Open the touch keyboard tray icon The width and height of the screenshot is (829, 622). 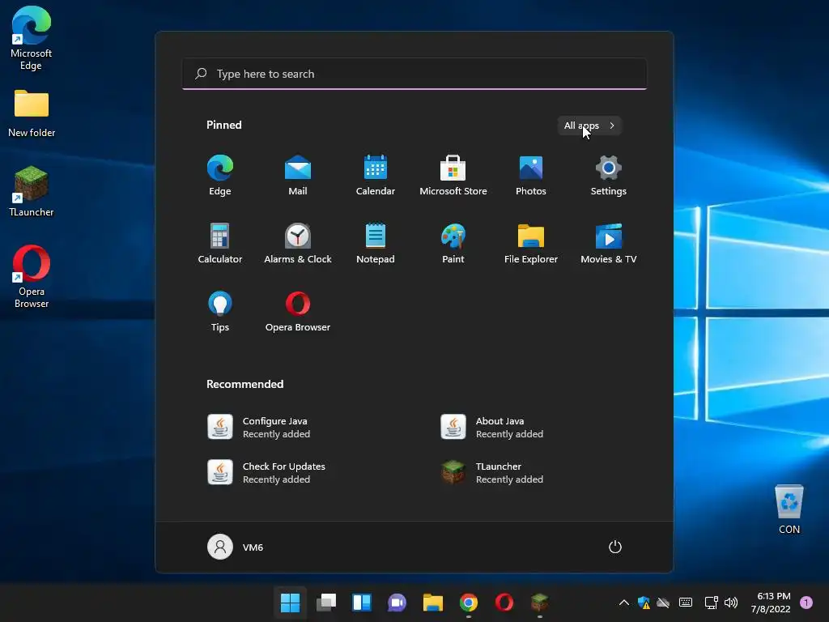686,603
